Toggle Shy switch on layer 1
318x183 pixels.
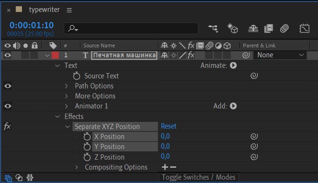164,55
